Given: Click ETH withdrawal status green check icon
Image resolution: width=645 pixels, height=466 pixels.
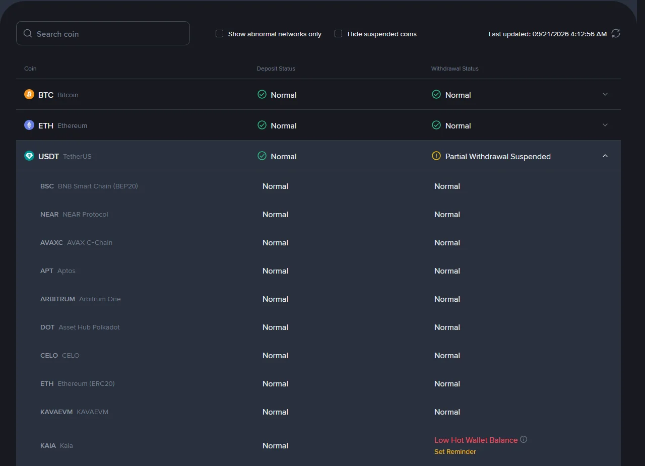Looking at the screenshot, I should coord(436,125).
